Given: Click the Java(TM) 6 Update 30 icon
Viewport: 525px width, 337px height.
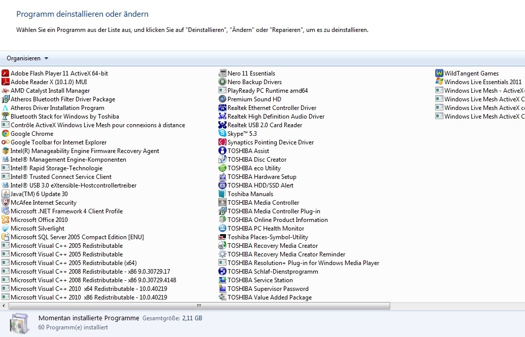Looking at the screenshot, I should pyautogui.click(x=6, y=194).
